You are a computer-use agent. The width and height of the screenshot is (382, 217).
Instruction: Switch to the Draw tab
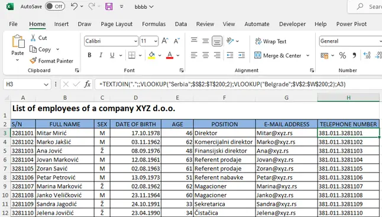coord(85,24)
